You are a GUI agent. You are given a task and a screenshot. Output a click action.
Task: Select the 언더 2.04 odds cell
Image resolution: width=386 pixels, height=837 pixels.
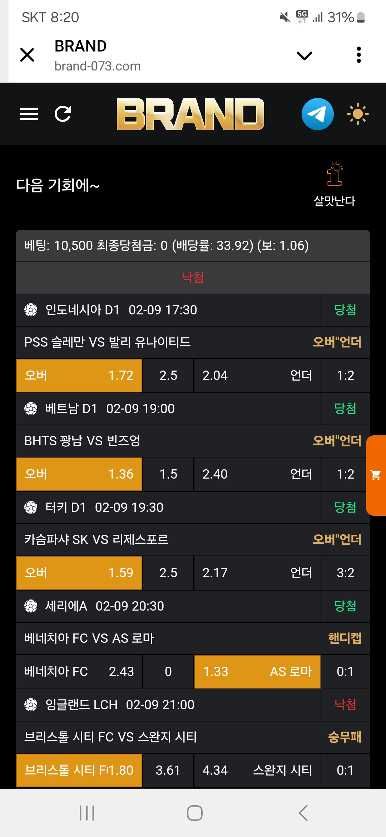(257, 376)
